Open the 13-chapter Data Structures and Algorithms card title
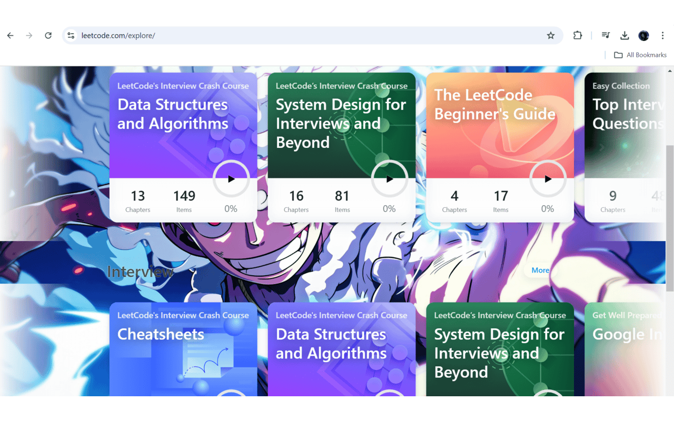 pyautogui.click(x=173, y=114)
